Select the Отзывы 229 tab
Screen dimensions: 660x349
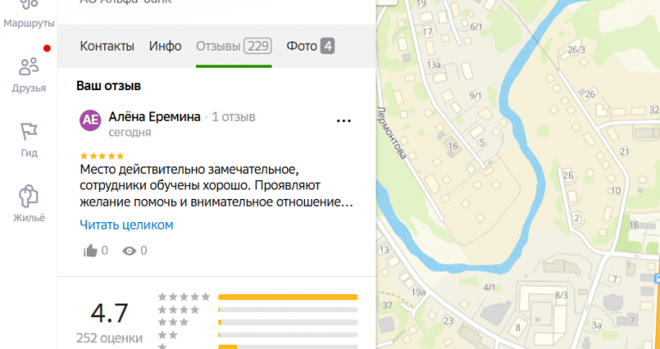pos(234,46)
